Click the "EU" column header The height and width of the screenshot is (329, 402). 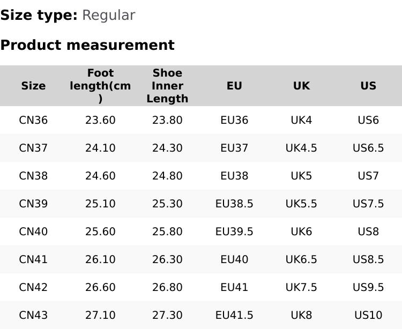coord(234,86)
